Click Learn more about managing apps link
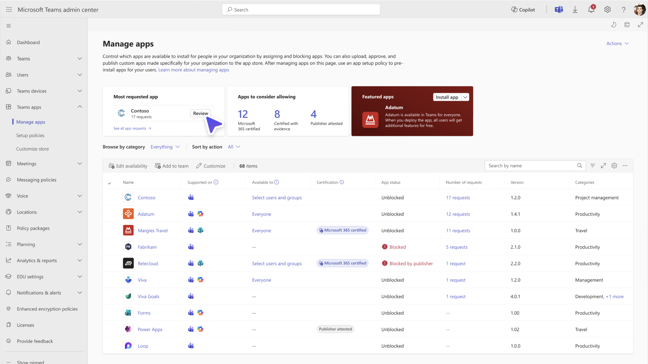 tap(194, 70)
